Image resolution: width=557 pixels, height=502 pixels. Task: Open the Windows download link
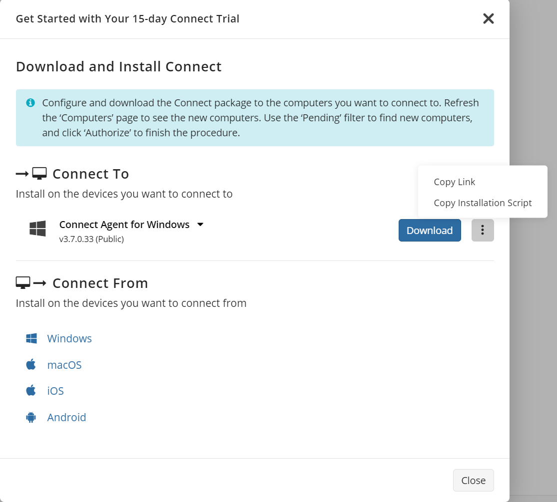[x=69, y=338]
